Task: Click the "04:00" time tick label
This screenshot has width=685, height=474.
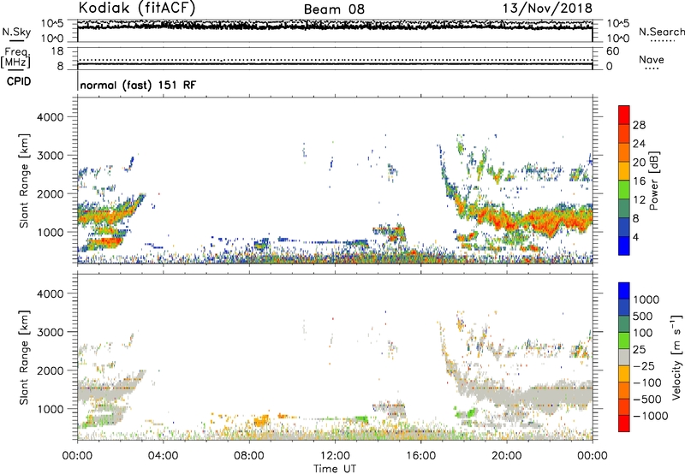Action: [163, 456]
